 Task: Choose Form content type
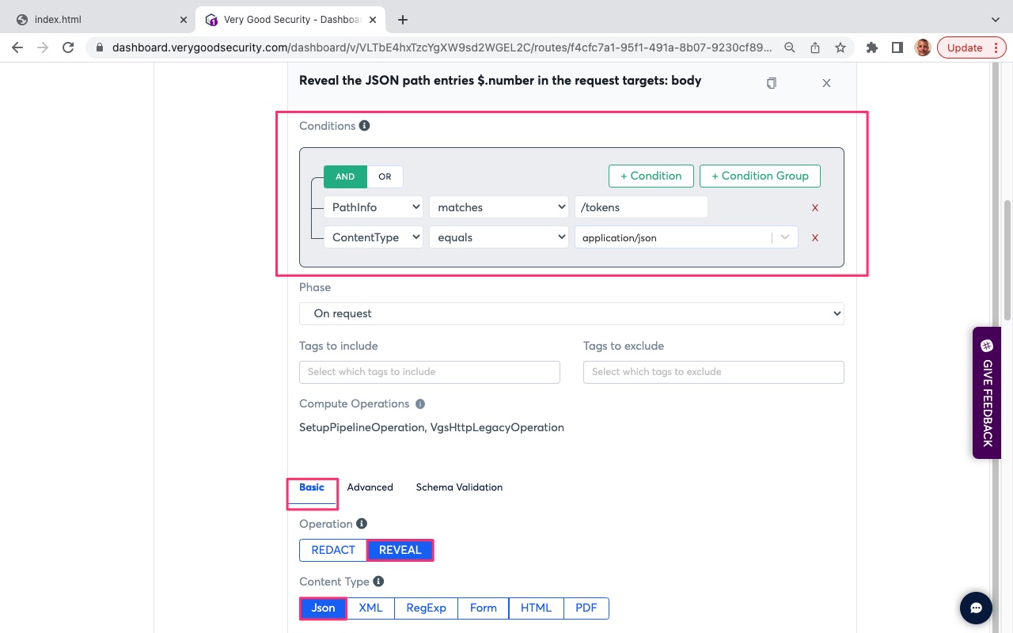click(x=484, y=608)
